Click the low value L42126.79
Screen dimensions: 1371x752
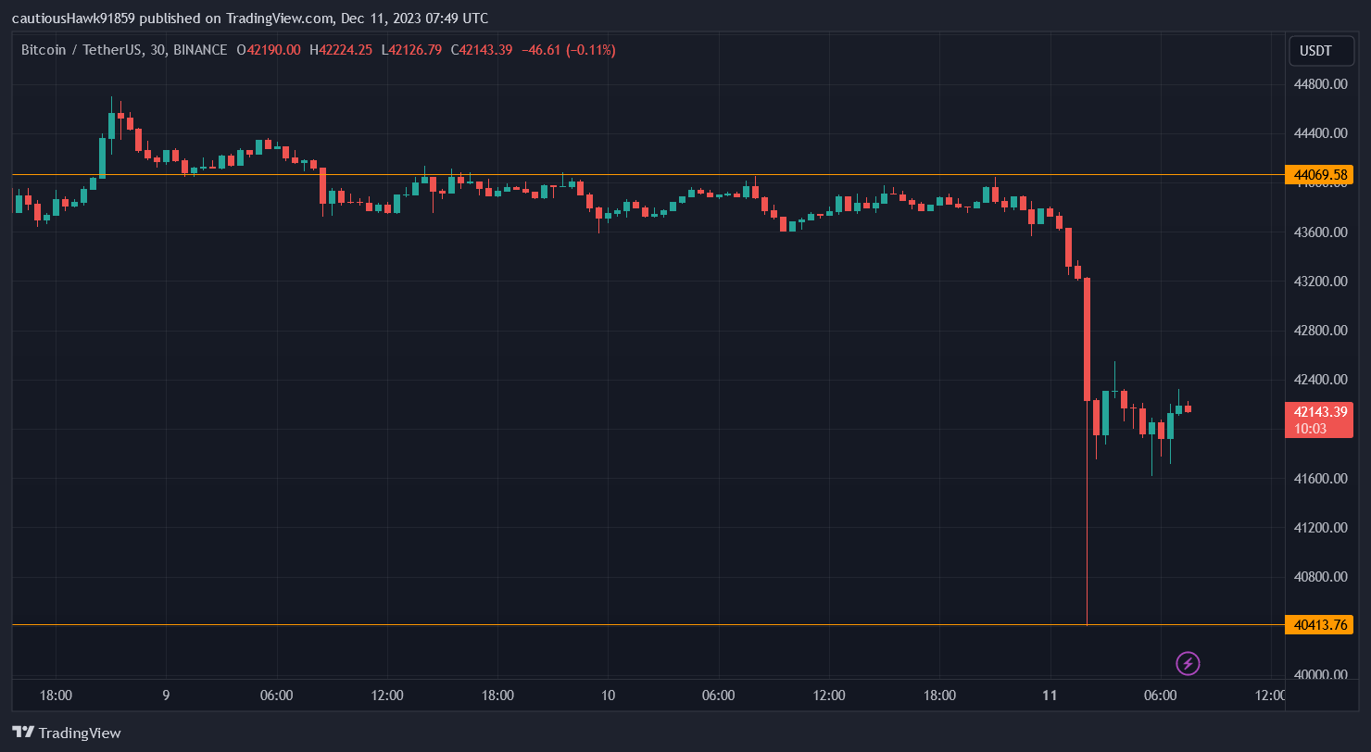(411, 50)
